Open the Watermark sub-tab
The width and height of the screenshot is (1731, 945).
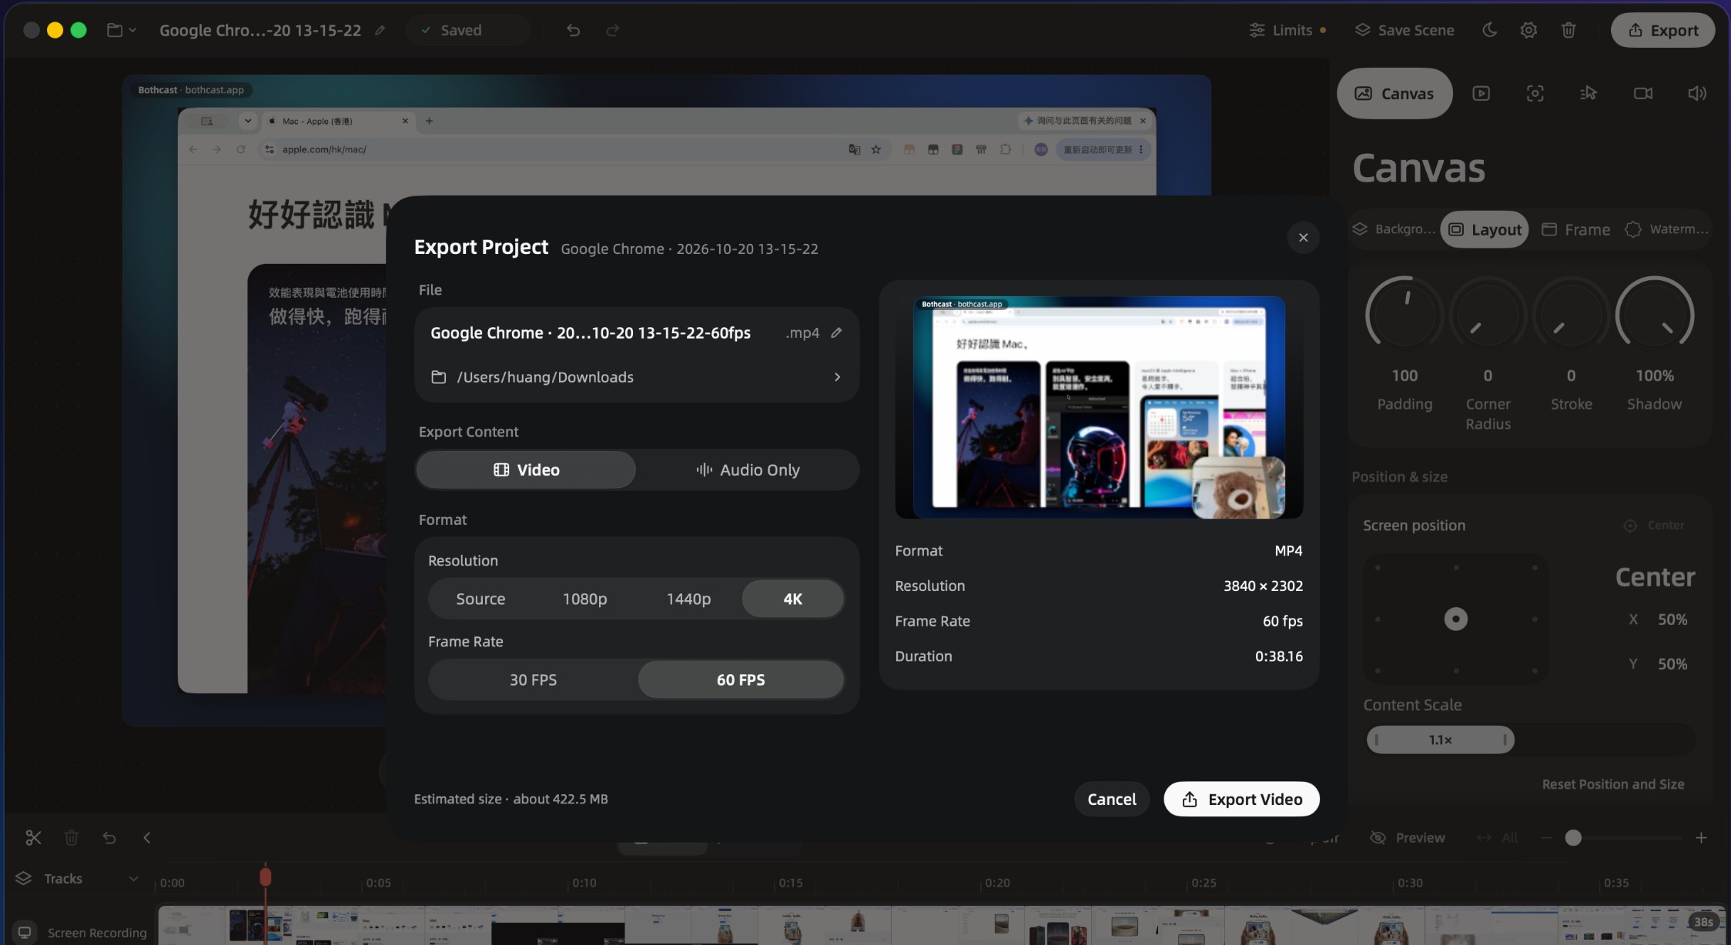pyautogui.click(x=1666, y=229)
